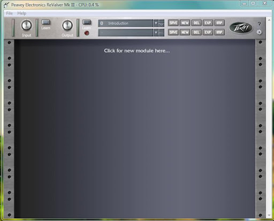Toggle the Input Learn switch
The height and width of the screenshot is (221, 274).
[45, 22]
